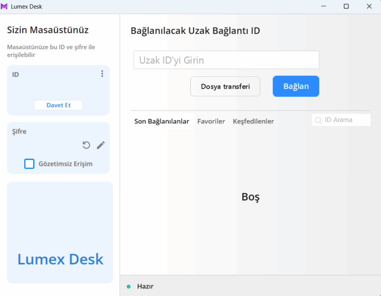Screen dimensions: 381x296
Task: Click the Dosya transferi button
Action: pyautogui.click(x=225, y=87)
